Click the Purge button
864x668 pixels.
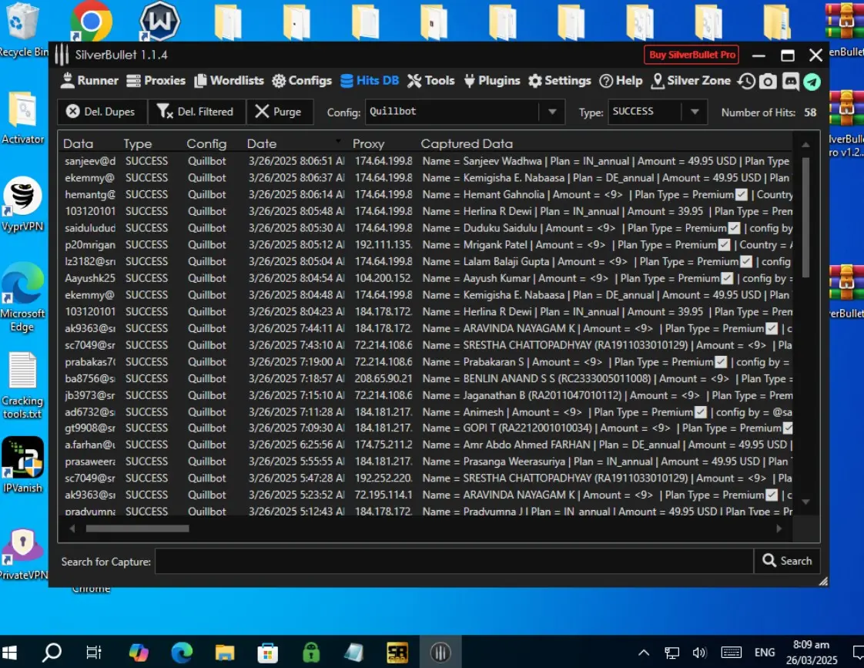tap(280, 112)
